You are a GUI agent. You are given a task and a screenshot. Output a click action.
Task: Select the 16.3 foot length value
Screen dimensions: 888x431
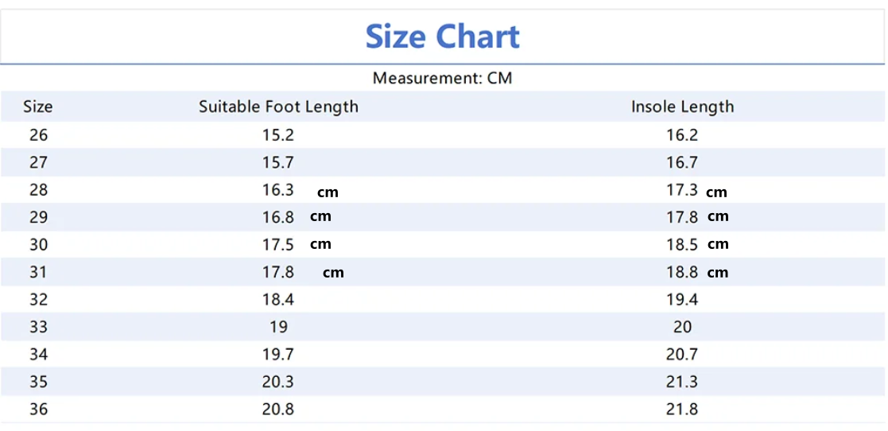278,190
